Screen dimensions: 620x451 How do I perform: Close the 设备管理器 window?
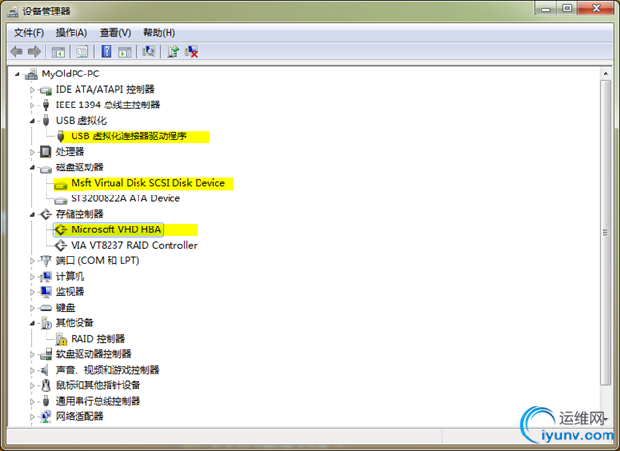click(597, 9)
